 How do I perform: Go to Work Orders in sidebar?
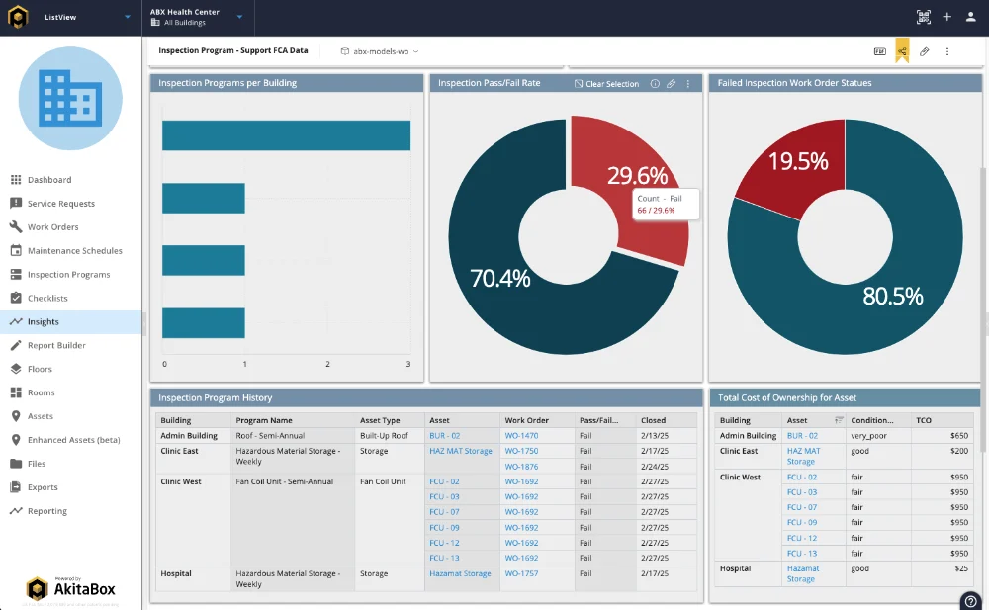tap(52, 227)
